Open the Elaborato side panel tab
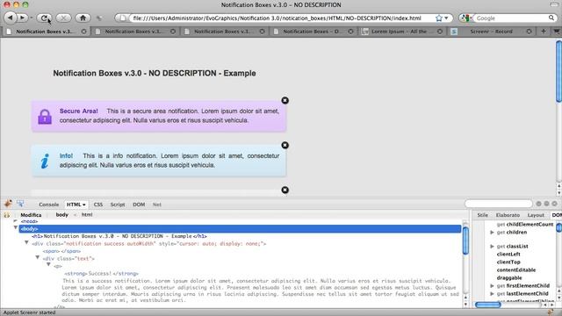 (x=508, y=215)
